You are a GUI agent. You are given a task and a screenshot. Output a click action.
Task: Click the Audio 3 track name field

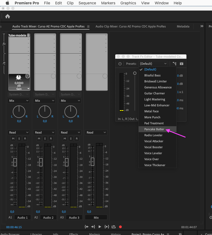point(74,217)
